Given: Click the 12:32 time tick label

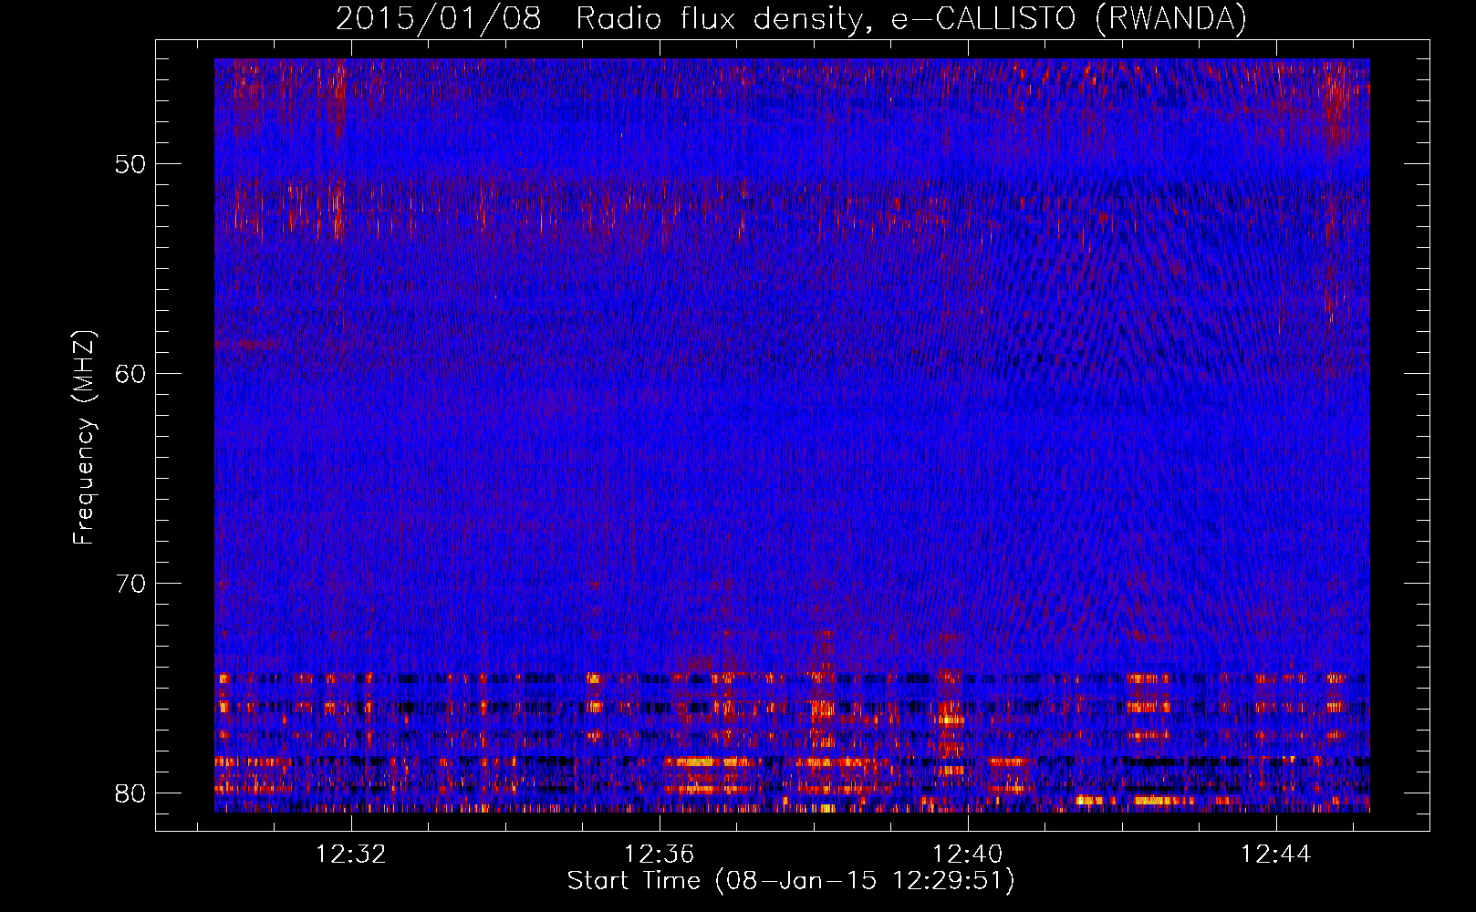Looking at the screenshot, I should 351,854.
